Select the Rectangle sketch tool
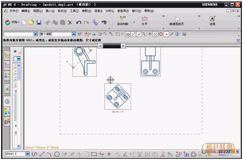This screenshot has width=243, height=160. [x=94, y=154]
